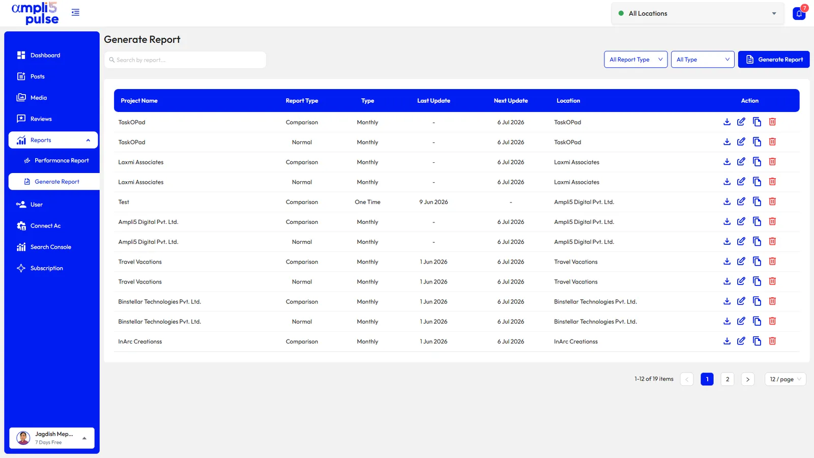The width and height of the screenshot is (814, 458).
Task: Open the All Report Type filter
Action: pos(636,60)
